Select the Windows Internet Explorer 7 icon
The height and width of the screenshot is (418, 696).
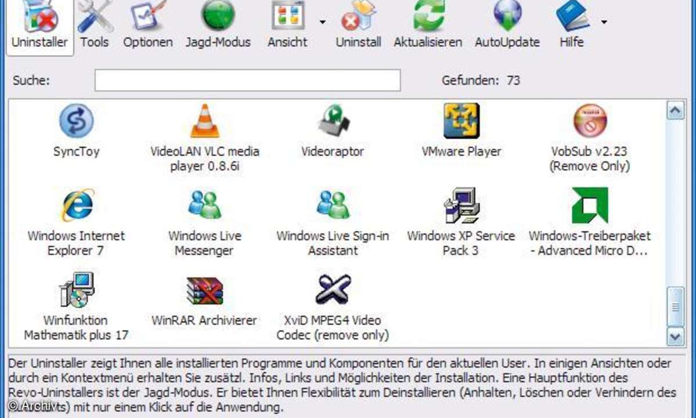point(77,205)
